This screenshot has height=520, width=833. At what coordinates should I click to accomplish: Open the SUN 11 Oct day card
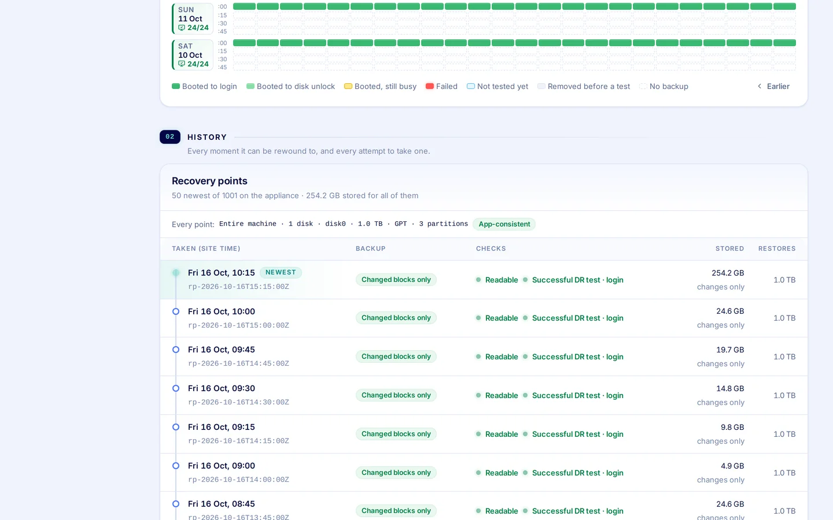pos(193,18)
